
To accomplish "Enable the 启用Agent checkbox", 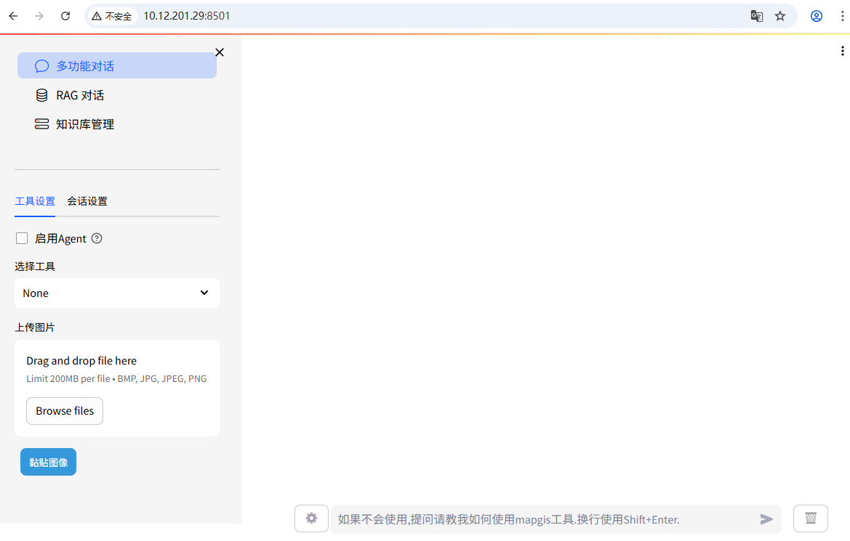I will click(x=22, y=239).
